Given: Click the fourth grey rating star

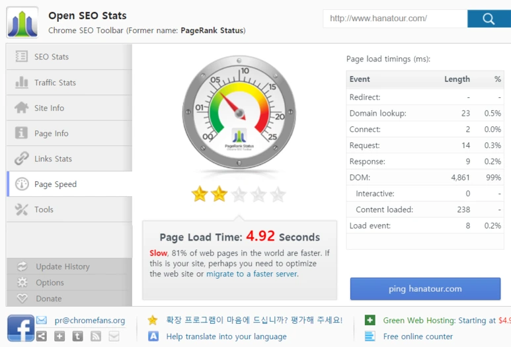Looking at the screenshot, I should (x=258, y=194).
